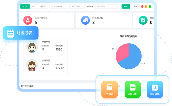Click the blue 开设班级数 building icon
Image resolution: width=172 pixels, height=106 pixels.
pyautogui.click(x=85, y=20)
